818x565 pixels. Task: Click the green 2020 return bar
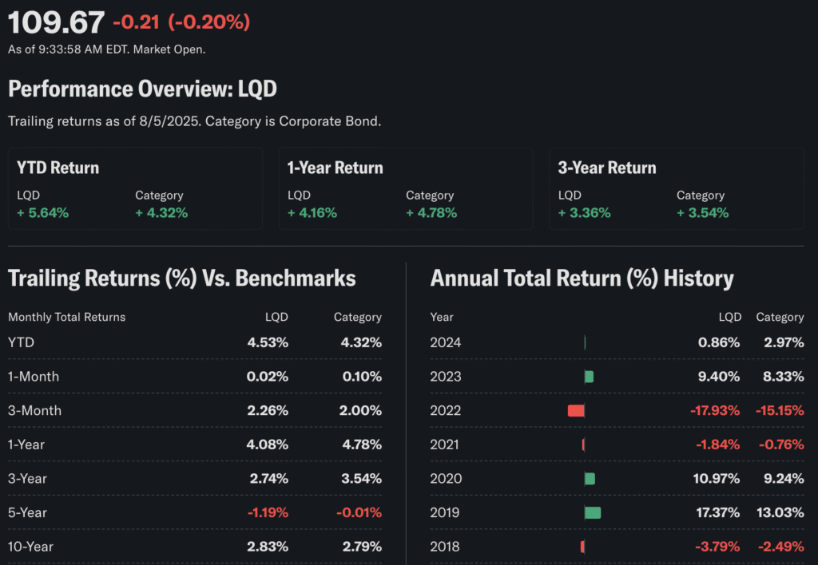(590, 479)
